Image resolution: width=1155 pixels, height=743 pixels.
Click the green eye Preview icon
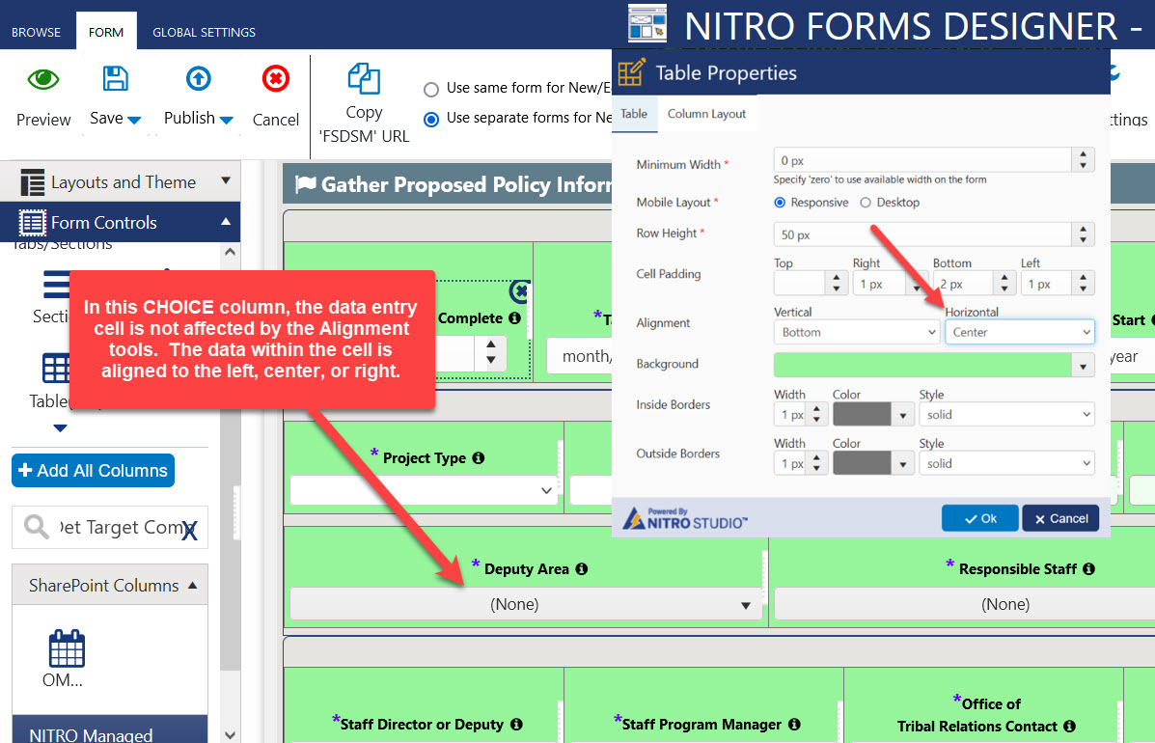pyautogui.click(x=42, y=79)
